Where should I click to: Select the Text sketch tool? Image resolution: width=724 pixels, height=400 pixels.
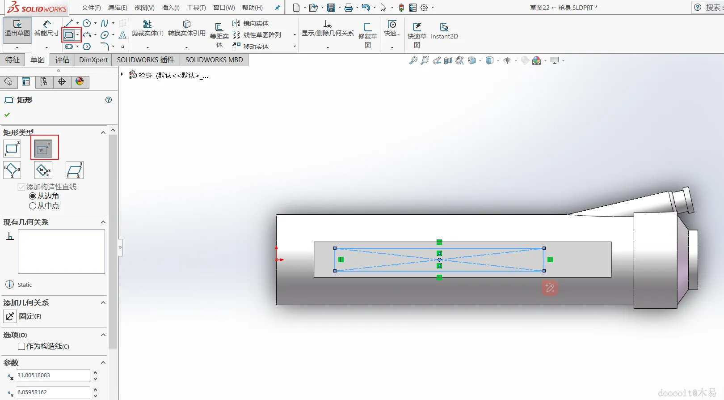(x=122, y=35)
